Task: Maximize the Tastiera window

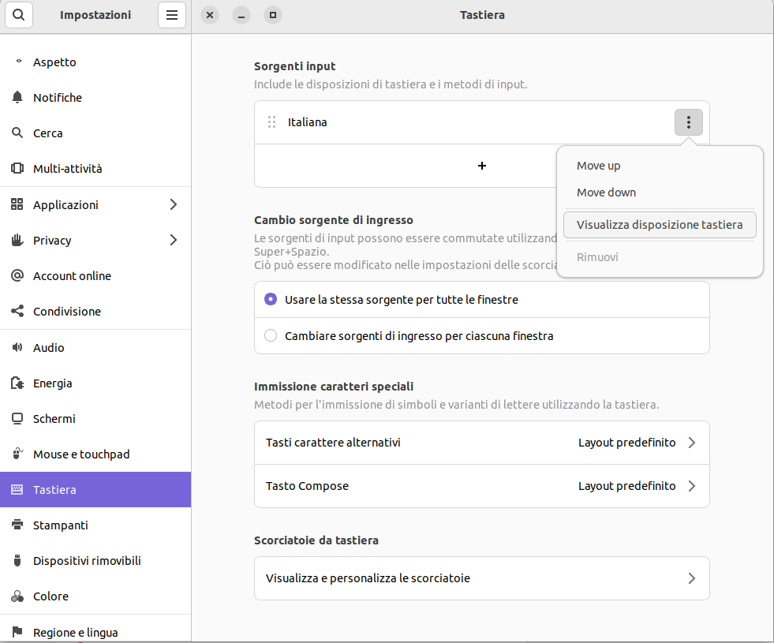Action: pos(273,15)
